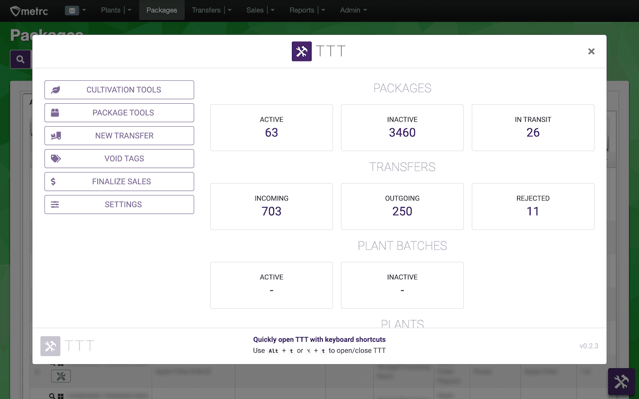Open the mail envelope notifications icon
This screenshot has height=399, width=639.
pyautogui.click(x=72, y=10)
